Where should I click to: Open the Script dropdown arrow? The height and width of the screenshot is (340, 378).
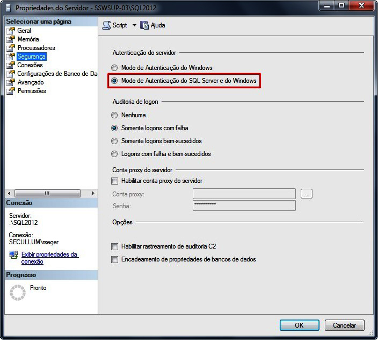tap(134, 25)
